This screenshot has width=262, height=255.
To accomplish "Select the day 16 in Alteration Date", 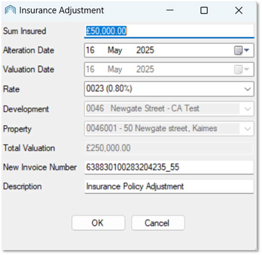I will pos(90,50).
